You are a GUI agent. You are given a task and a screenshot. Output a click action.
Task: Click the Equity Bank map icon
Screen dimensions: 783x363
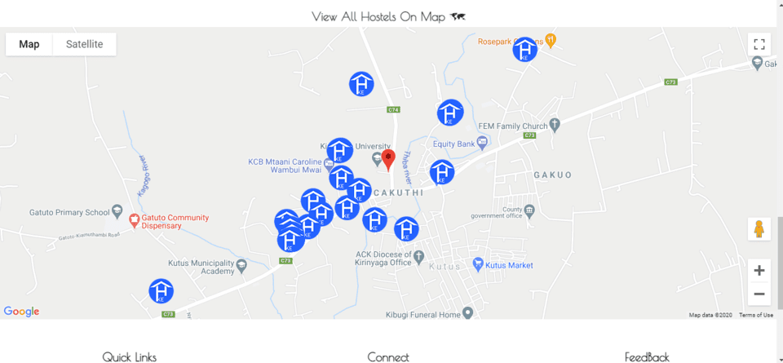(x=482, y=143)
